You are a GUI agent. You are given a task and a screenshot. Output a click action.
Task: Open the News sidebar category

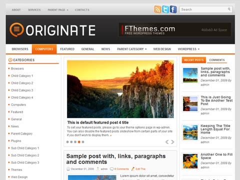click(15, 126)
